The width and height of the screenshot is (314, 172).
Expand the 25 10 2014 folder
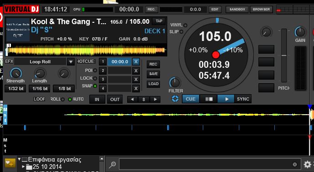pos(23,167)
